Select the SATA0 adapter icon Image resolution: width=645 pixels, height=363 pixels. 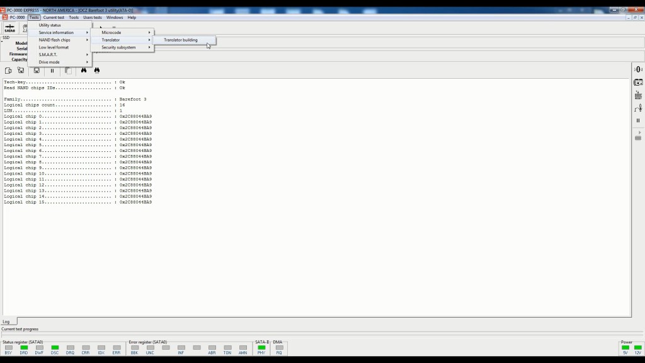9,28
